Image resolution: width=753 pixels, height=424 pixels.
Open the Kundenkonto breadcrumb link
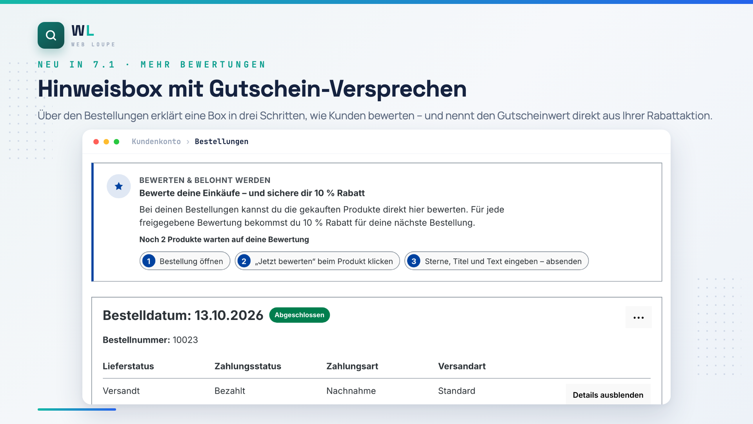pyautogui.click(x=156, y=141)
